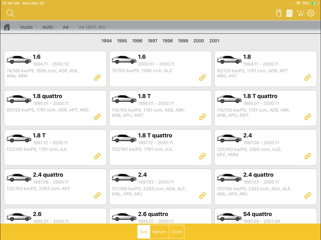Navigate to Vozilo breadcrumb
321x240 pixels.
coord(27,27)
